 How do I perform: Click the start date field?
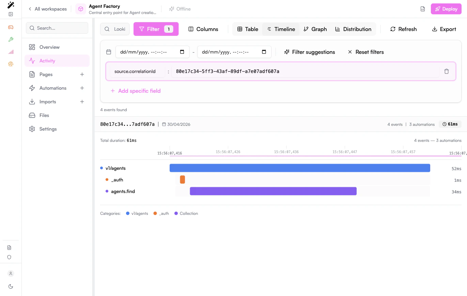click(x=152, y=52)
